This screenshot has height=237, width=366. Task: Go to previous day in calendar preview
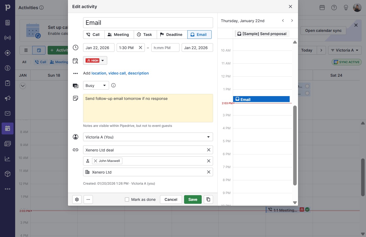283,21
